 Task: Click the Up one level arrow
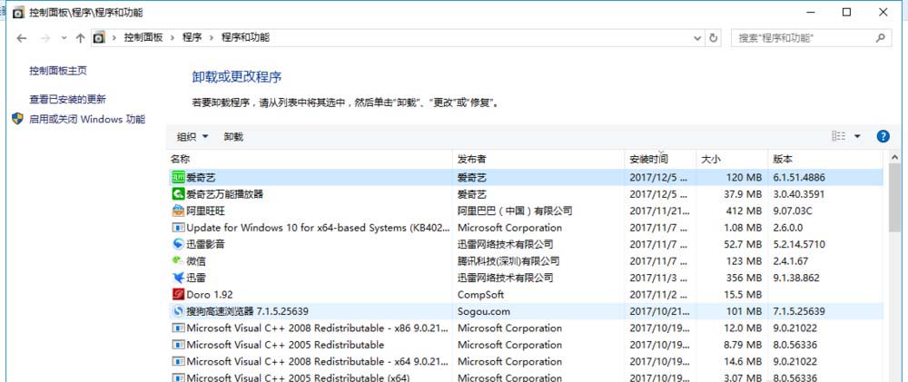pyautogui.click(x=80, y=38)
